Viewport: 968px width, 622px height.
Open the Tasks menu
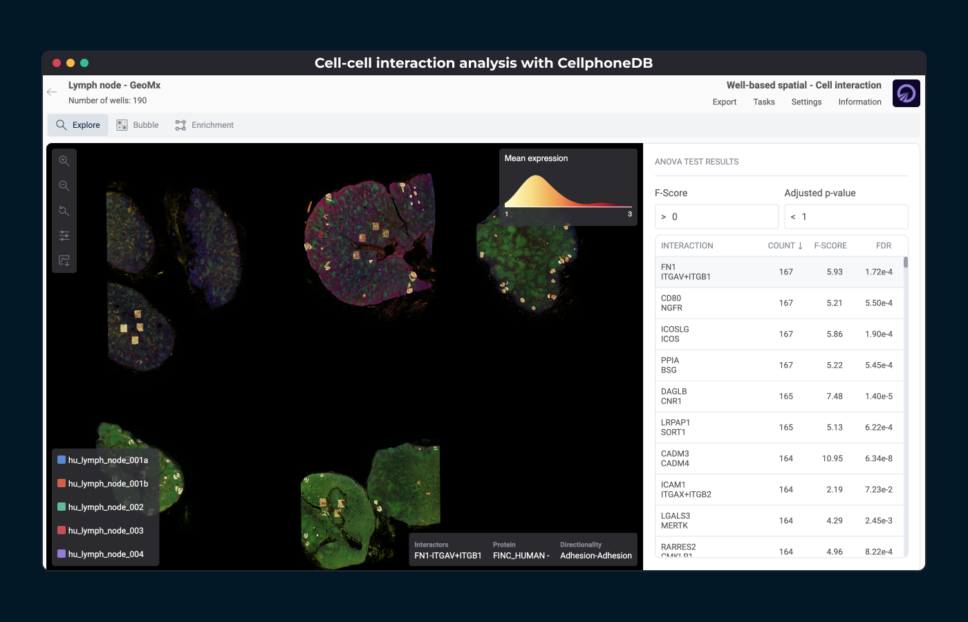click(x=763, y=102)
